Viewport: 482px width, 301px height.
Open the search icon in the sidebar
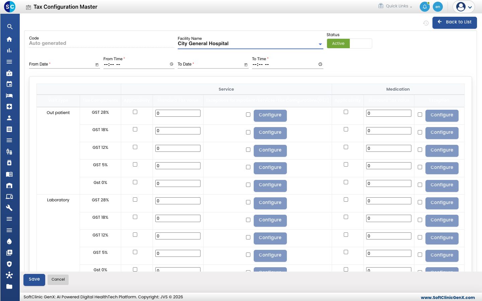tap(10, 27)
